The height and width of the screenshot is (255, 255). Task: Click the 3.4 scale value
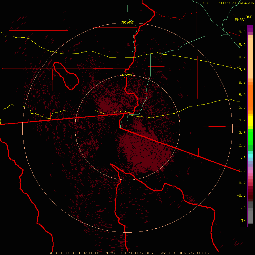tap(242, 133)
